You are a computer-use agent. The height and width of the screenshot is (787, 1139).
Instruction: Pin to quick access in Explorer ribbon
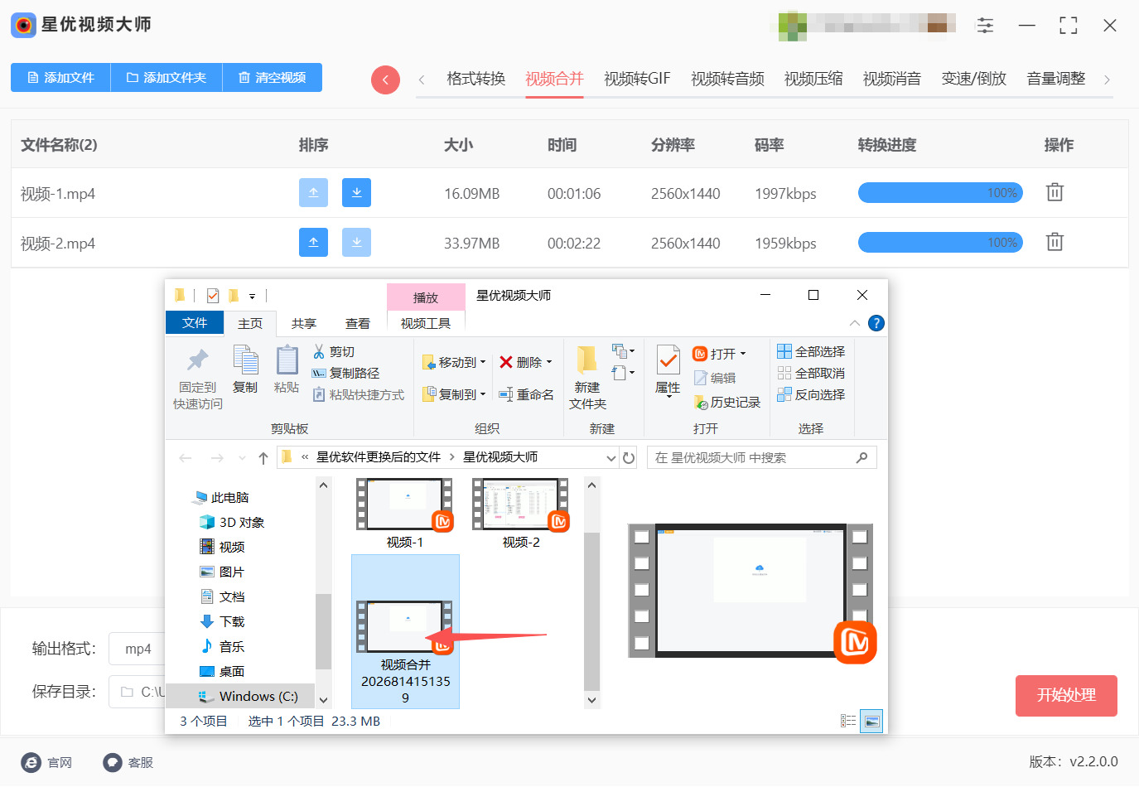[198, 379]
